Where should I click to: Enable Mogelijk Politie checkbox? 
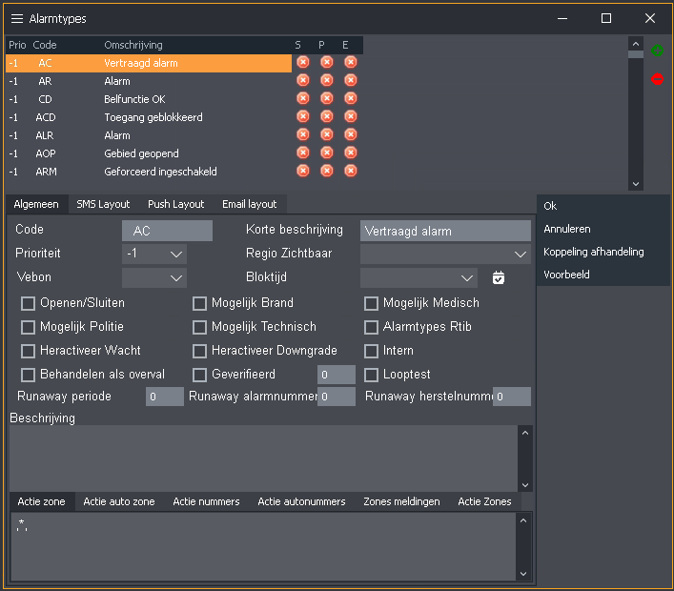point(28,327)
